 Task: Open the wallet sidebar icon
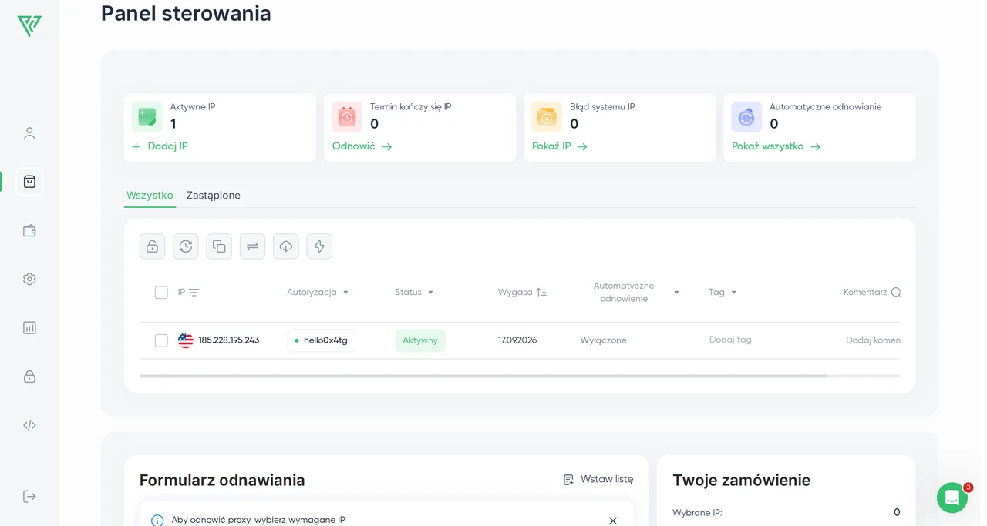(x=29, y=230)
